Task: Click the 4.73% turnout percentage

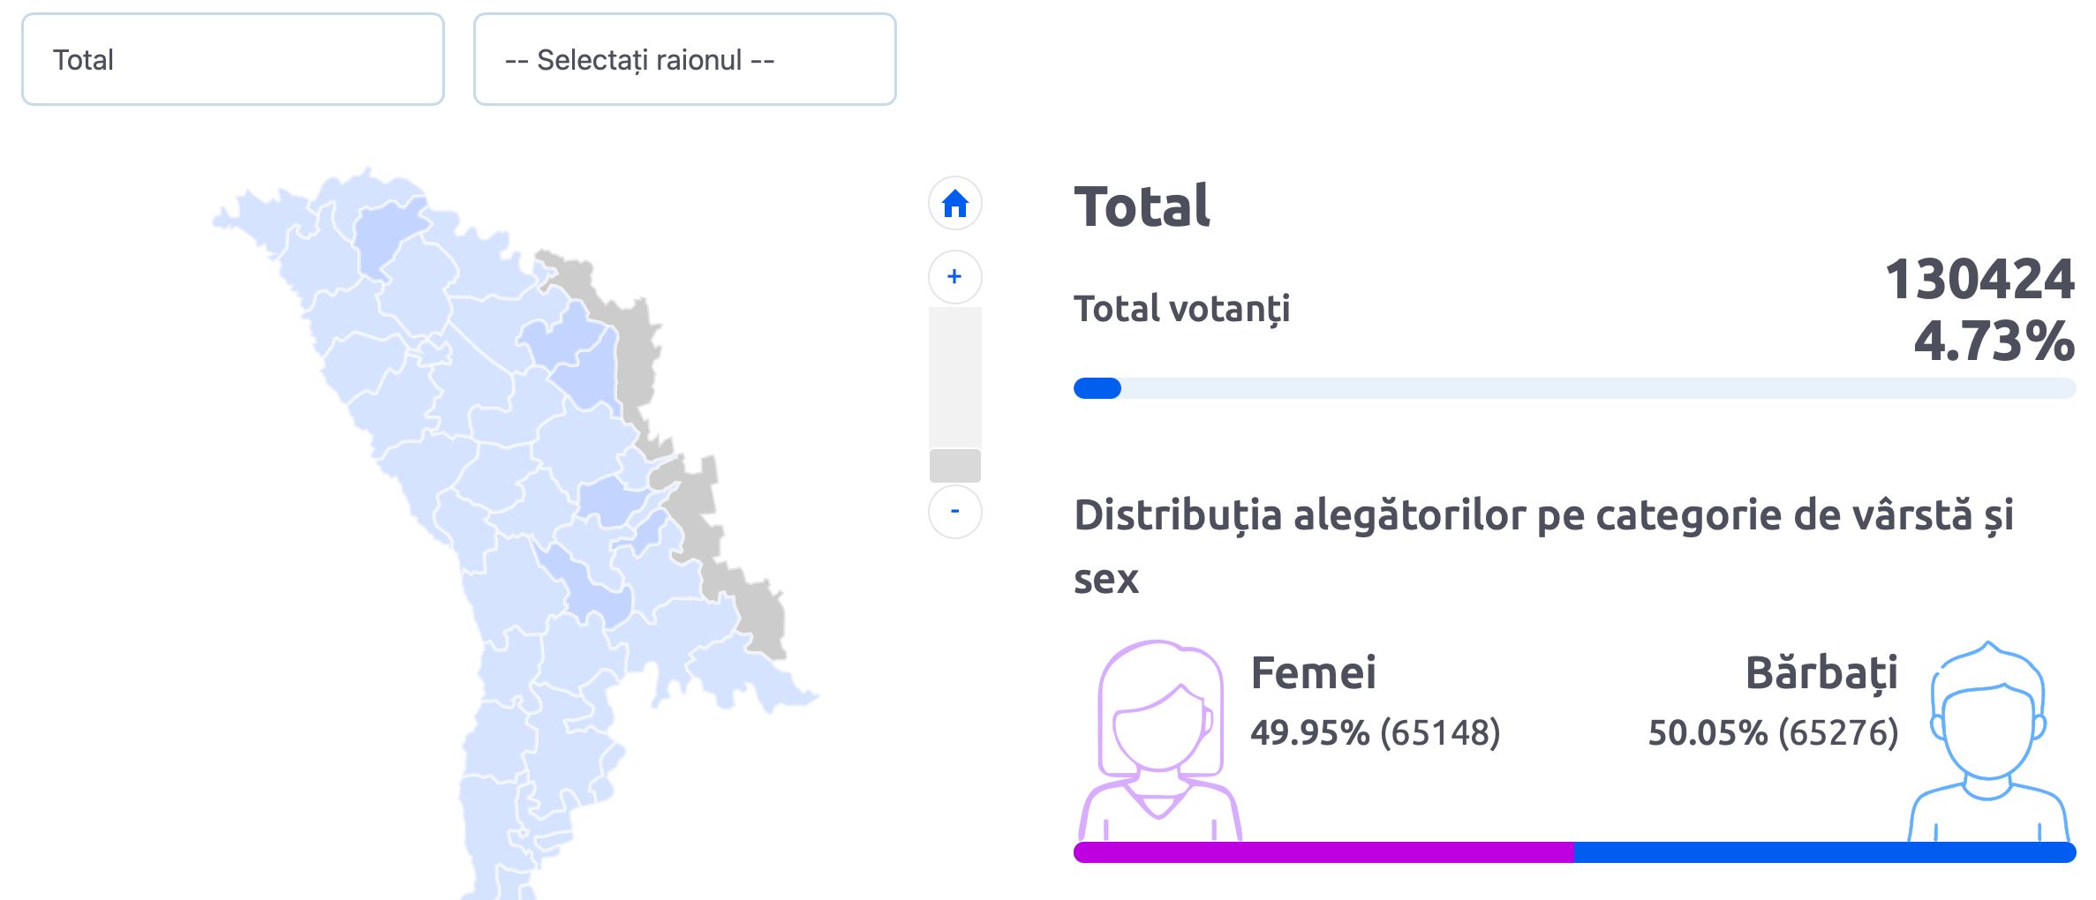Action: click(1994, 341)
